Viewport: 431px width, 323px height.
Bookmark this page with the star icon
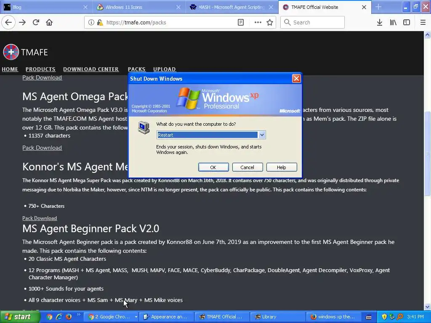tap(270, 22)
